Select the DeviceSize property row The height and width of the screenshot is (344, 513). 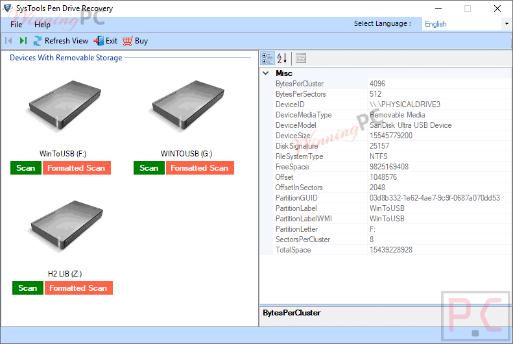(x=392, y=136)
